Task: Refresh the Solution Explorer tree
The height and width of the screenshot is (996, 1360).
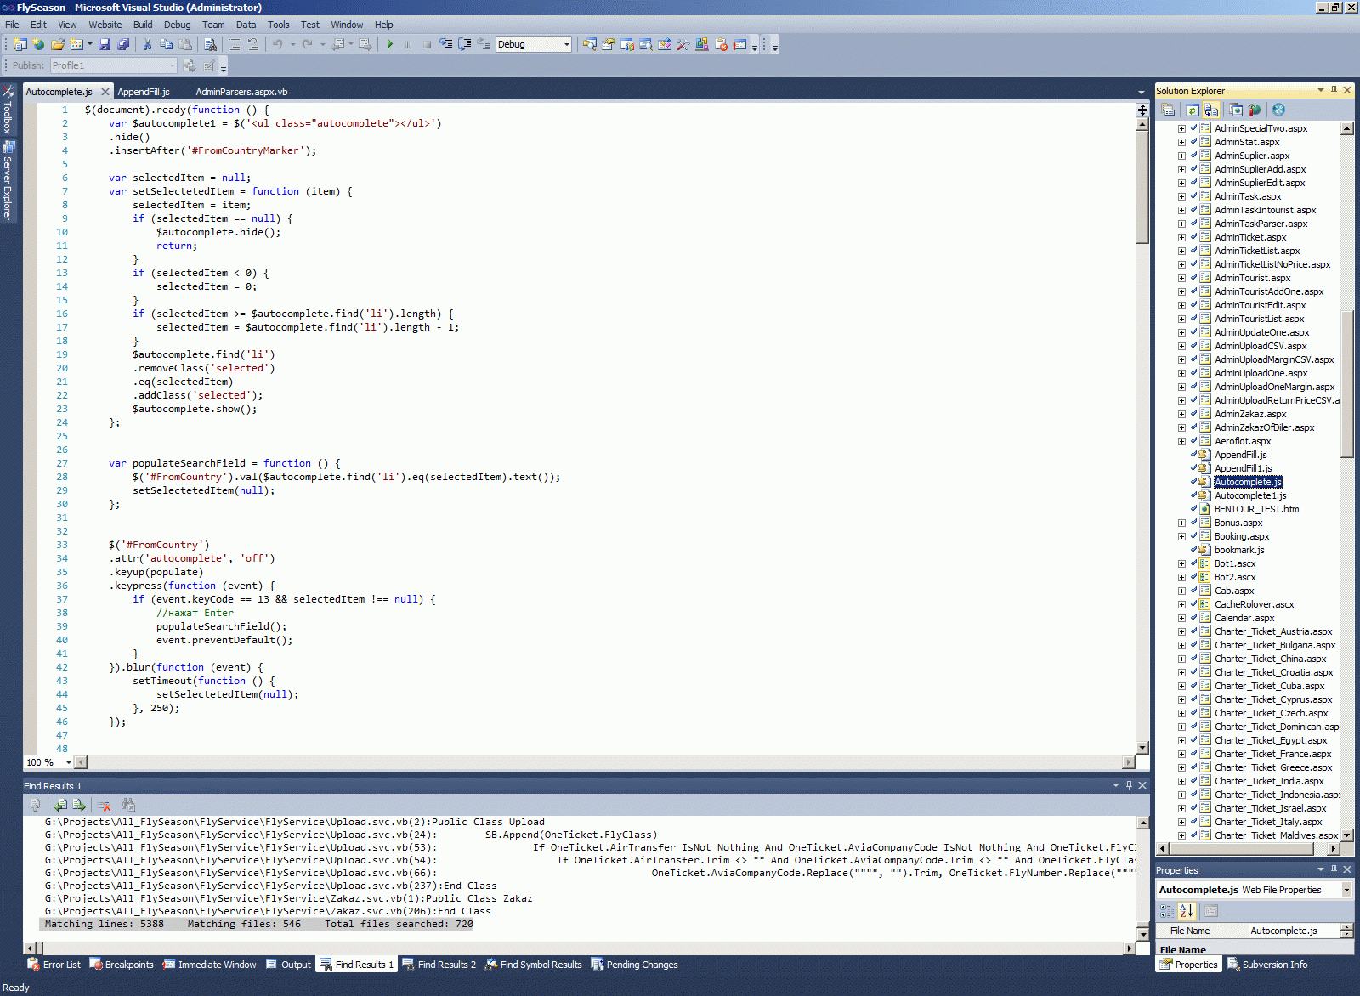Action: (1193, 110)
